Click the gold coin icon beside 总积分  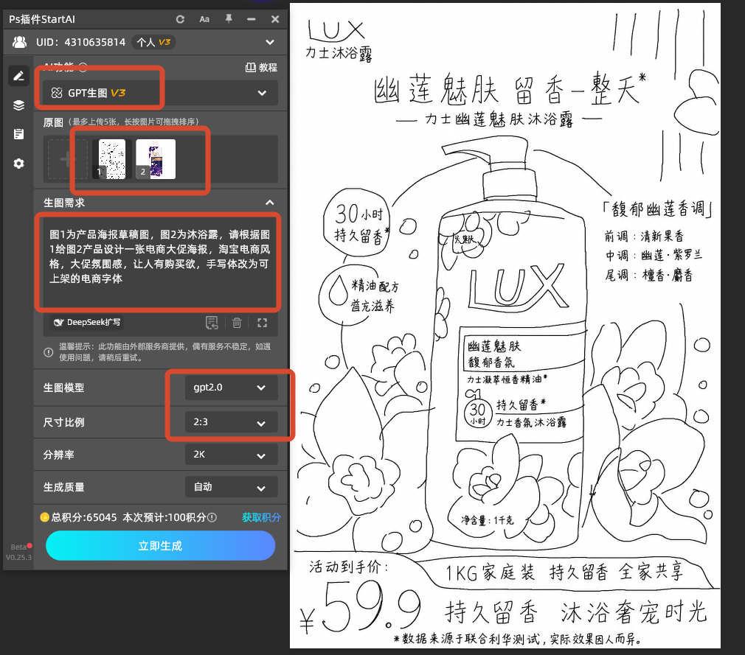click(x=45, y=517)
